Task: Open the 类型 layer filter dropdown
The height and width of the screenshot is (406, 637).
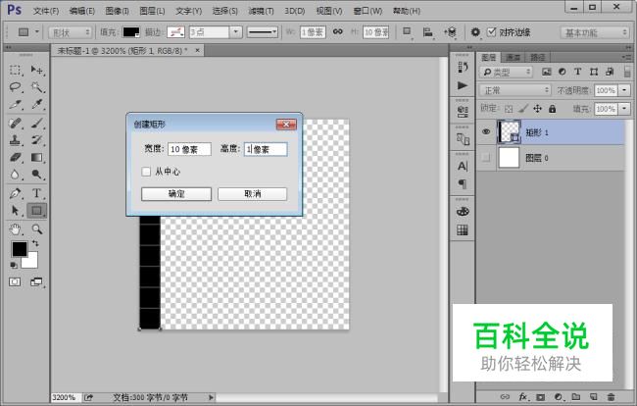Action: (x=506, y=72)
